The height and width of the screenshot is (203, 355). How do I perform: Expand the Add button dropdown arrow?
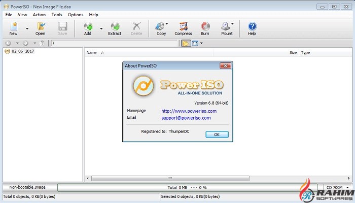tap(101, 29)
